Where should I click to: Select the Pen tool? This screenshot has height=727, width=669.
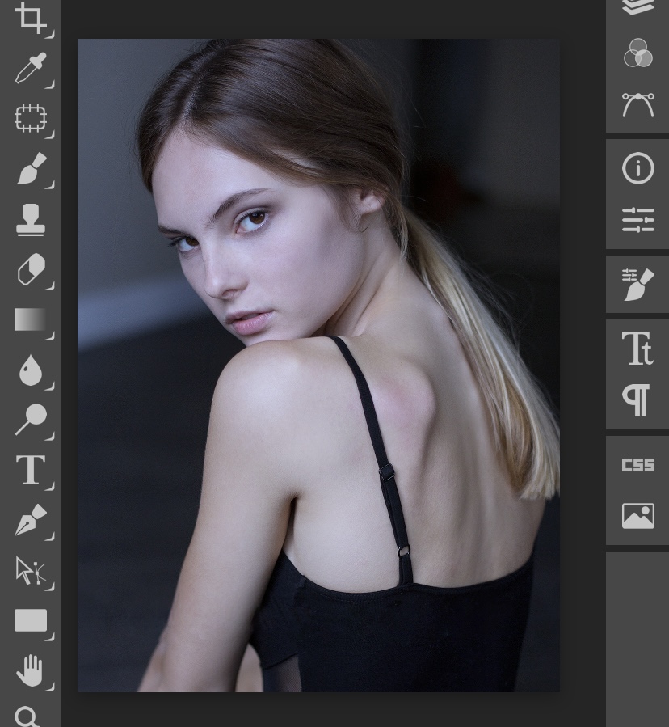tap(31, 520)
